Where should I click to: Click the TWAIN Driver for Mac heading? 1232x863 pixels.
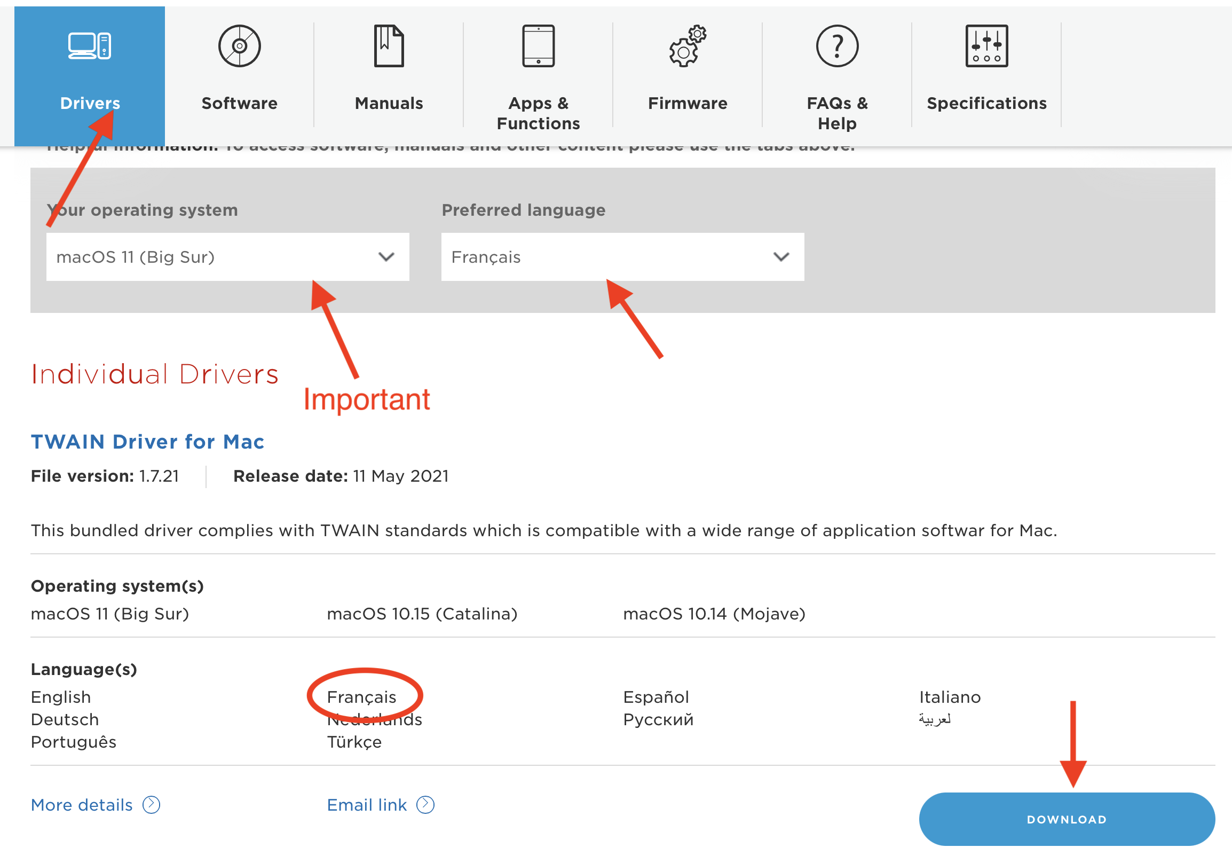pos(147,442)
